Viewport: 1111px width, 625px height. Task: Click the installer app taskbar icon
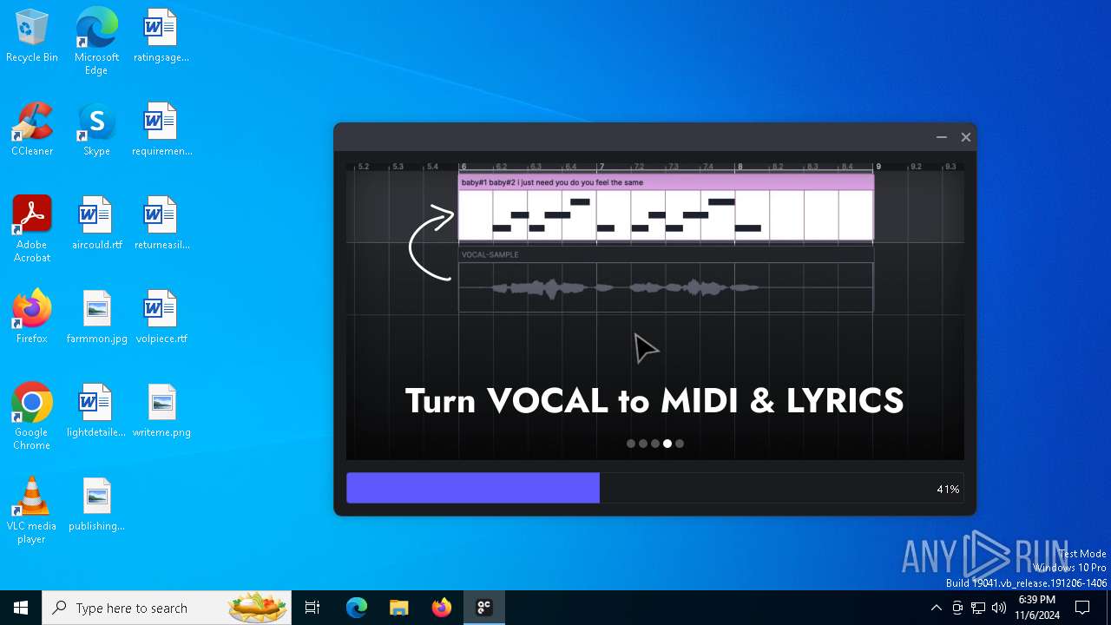483,608
